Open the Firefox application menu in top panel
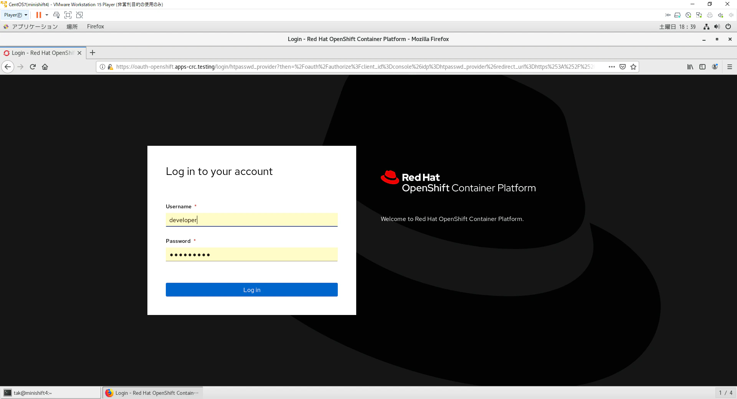This screenshot has height=399, width=737. coord(96,26)
